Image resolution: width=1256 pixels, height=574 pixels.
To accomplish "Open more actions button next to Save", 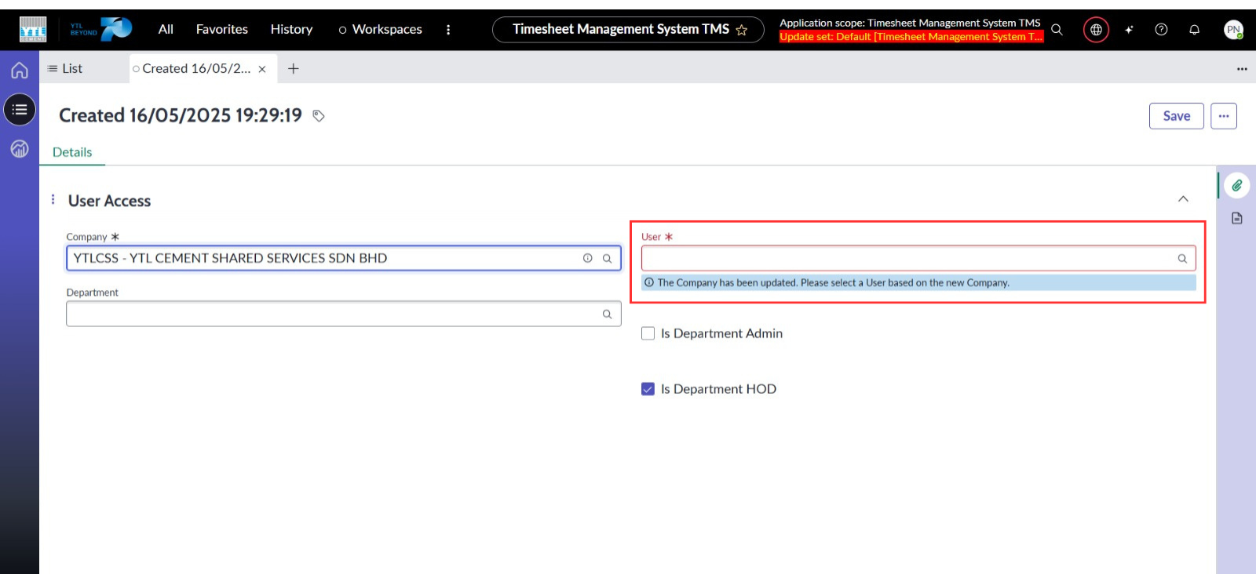I will (1223, 116).
